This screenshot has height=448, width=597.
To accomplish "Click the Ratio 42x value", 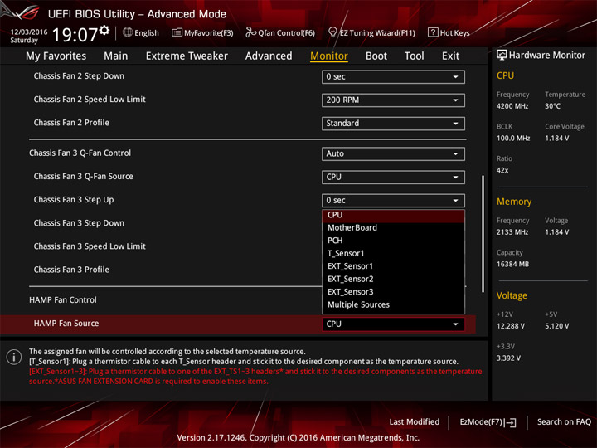I will pyautogui.click(x=502, y=170).
